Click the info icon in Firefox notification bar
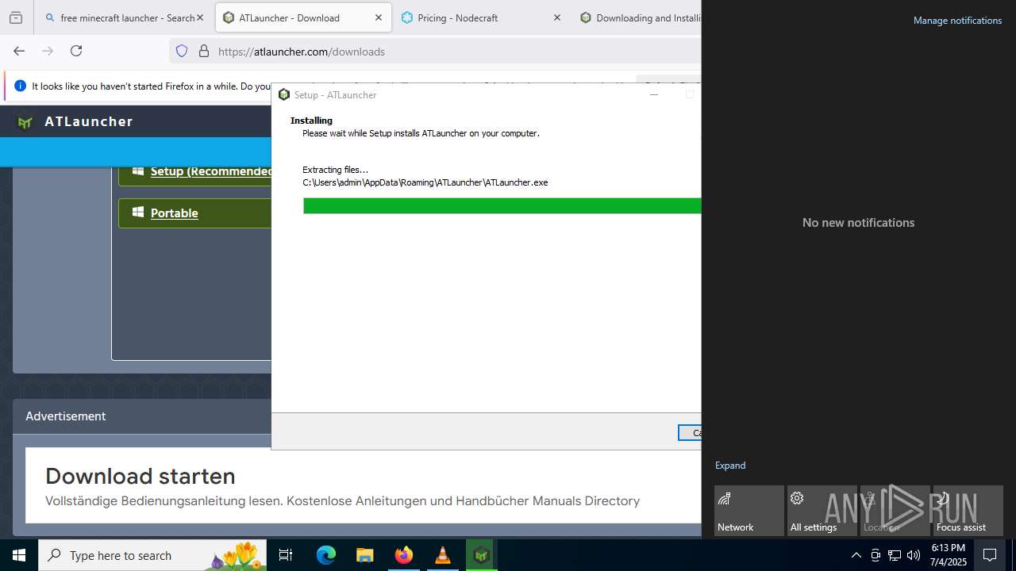Screen dimensions: 1016x571 coord(20,86)
